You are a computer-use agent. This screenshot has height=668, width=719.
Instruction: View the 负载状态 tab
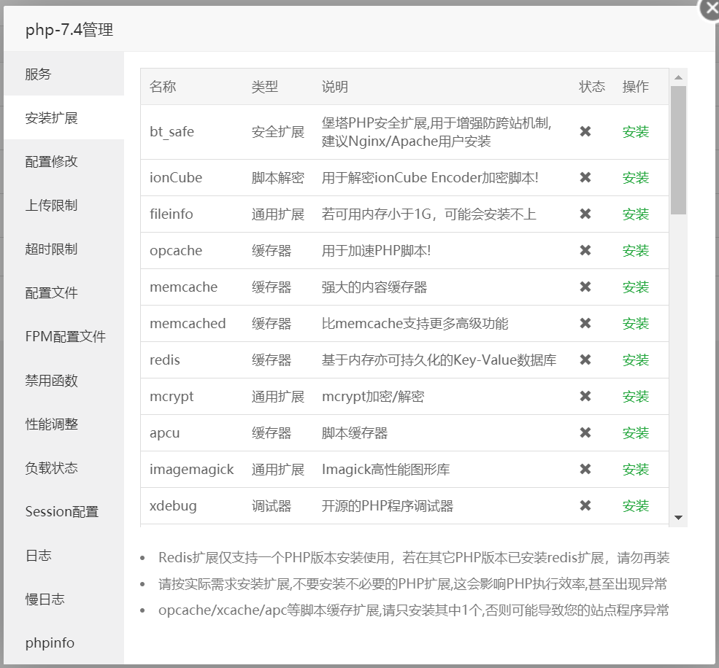[64, 467]
